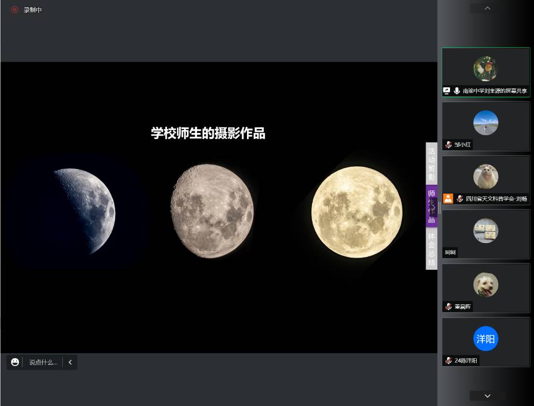Click 邹小红's road landscape avatar
This screenshot has width=534, height=406.
tap(486, 123)
